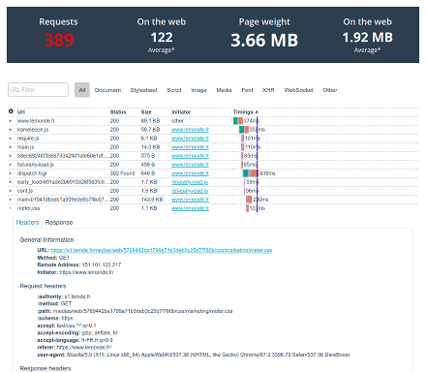The image size is (426, 373).
Task: Filter requests by Document type
Action: click(107, 90)
